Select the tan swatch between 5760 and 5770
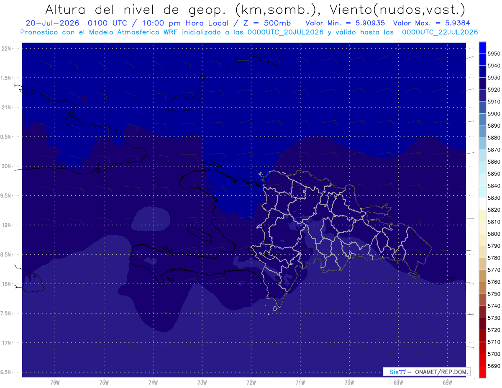Image resolution: width=502 pixels, height=388 pixels. [x=482, y=275]
